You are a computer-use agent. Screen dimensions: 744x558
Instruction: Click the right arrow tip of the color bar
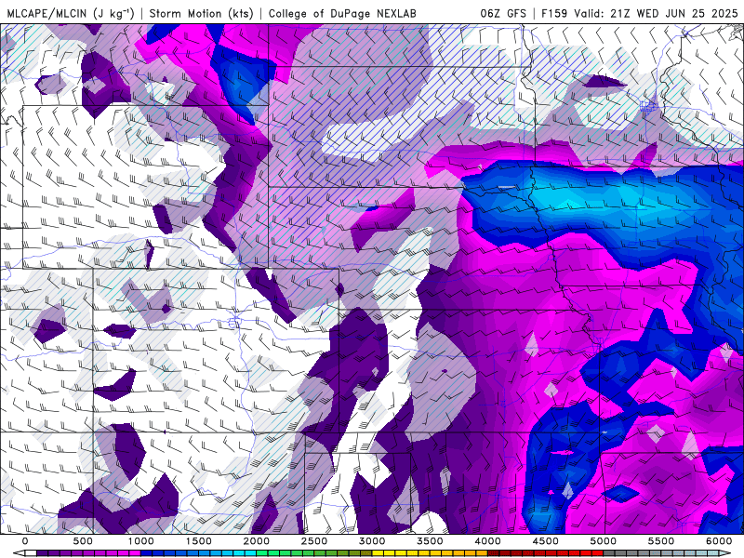(x=725, y=553)
